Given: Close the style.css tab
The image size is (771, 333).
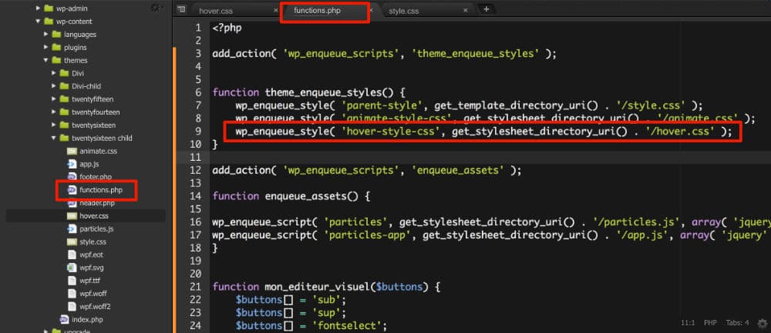Looking at the screenshot, I should point(465,10).
